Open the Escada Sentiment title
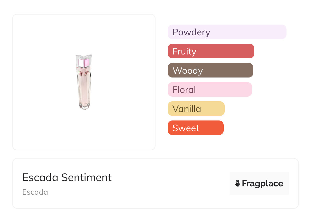 [67, 178]
